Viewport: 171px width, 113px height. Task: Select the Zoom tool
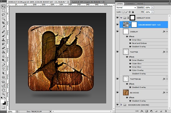[x=3, y=94]
